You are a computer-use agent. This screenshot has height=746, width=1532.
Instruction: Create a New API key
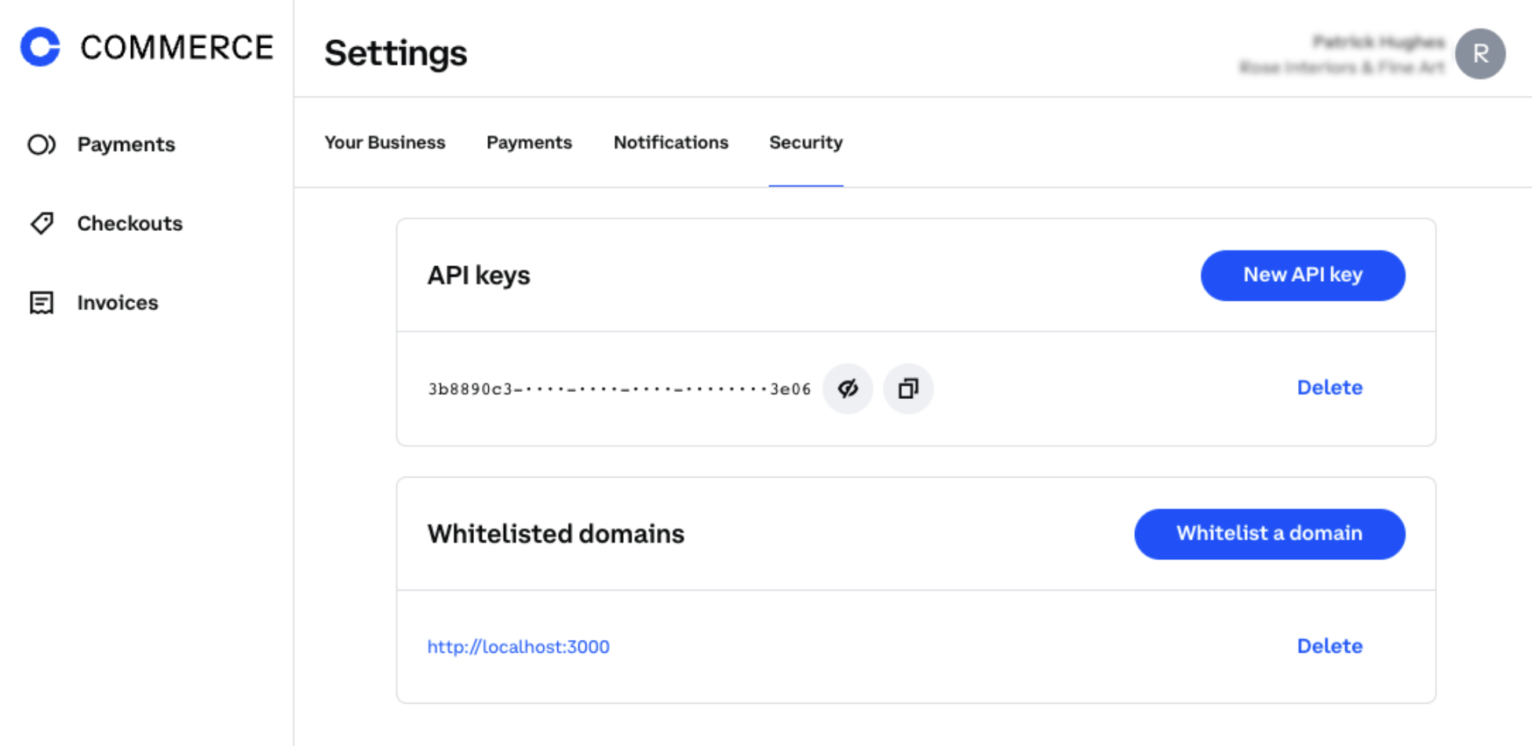point(1302,276)
